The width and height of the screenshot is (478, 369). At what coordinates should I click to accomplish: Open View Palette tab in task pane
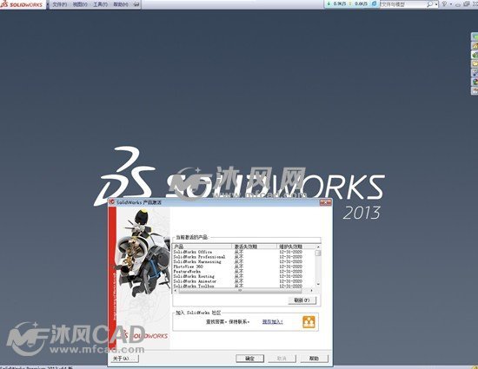[x=475, y=73]
